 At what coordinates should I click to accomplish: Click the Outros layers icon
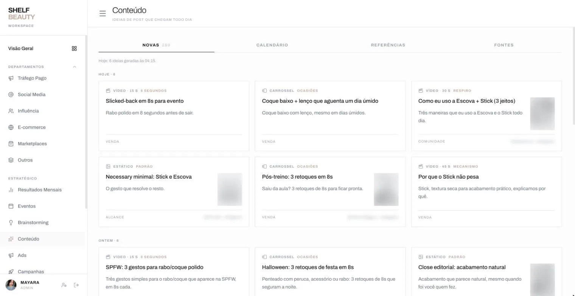(11, 160)
